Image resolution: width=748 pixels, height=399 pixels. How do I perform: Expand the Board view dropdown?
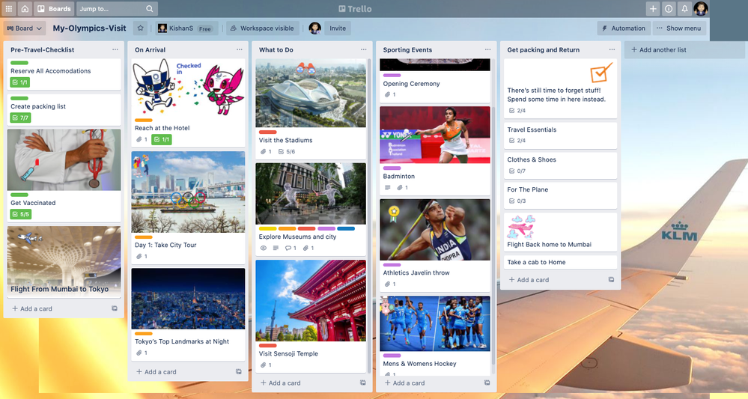coord(24,28)
